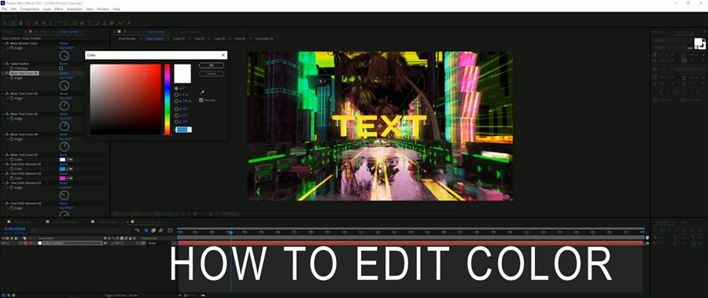This screenshot has height=298, width=708.
Task: Toggle the Glitch Switch checkbox
Action: point(61,68)
